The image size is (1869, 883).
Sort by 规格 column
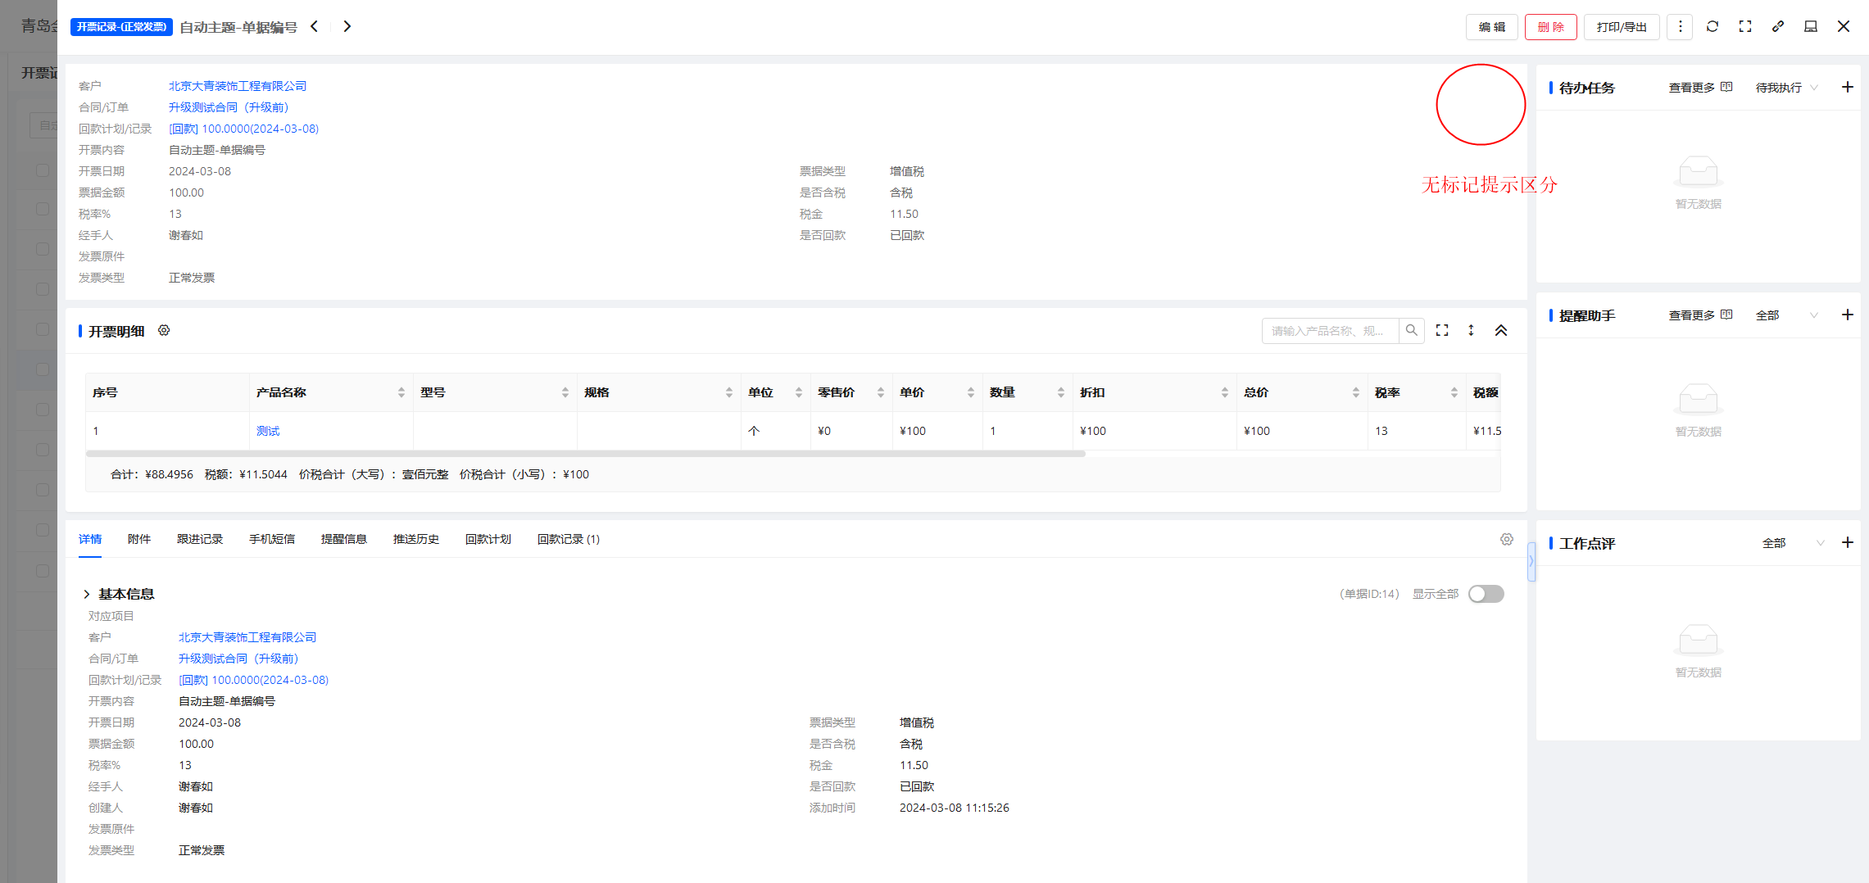tap(729, 392)
